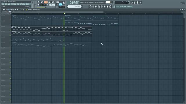186x104 pixels.
Task: Open the Channel rack step sequencer icon
Action: 93,6
